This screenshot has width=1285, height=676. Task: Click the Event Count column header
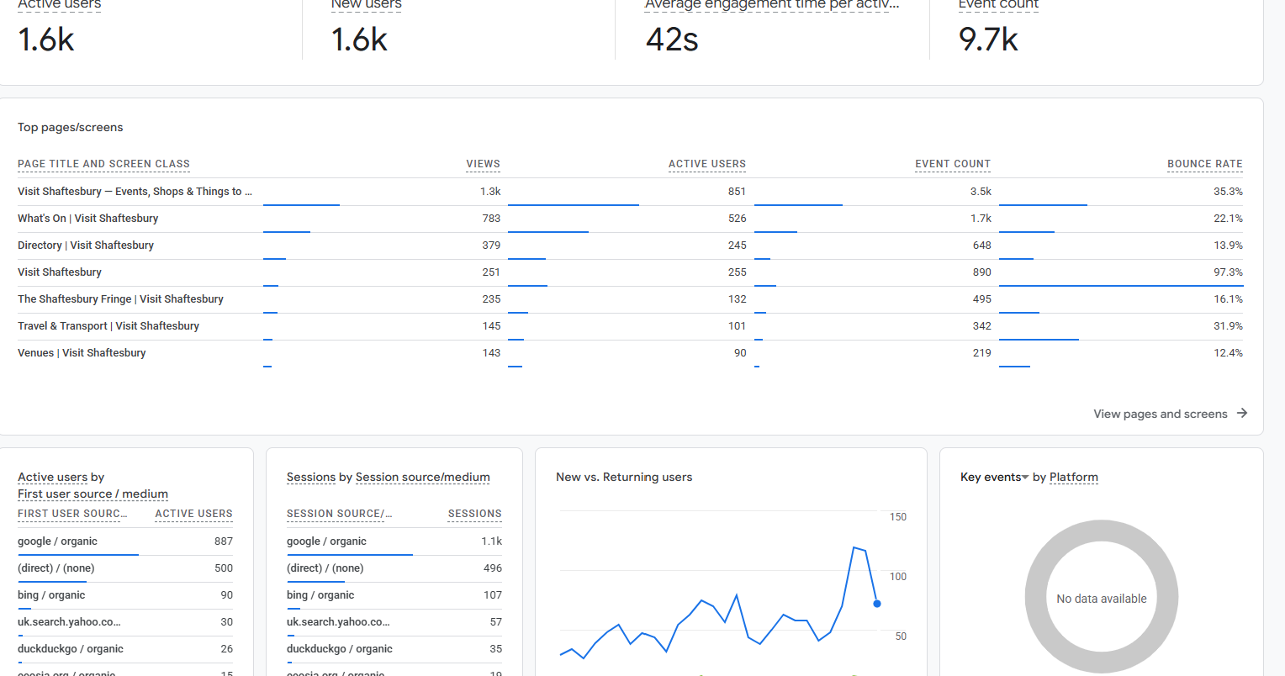(953, 164)
